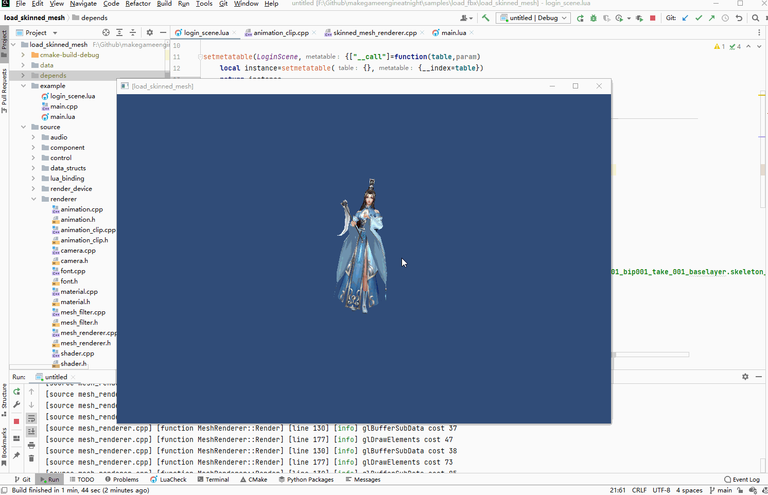Click the Select Opened File target icon
The image size is (768, 495).
(106, 32)
